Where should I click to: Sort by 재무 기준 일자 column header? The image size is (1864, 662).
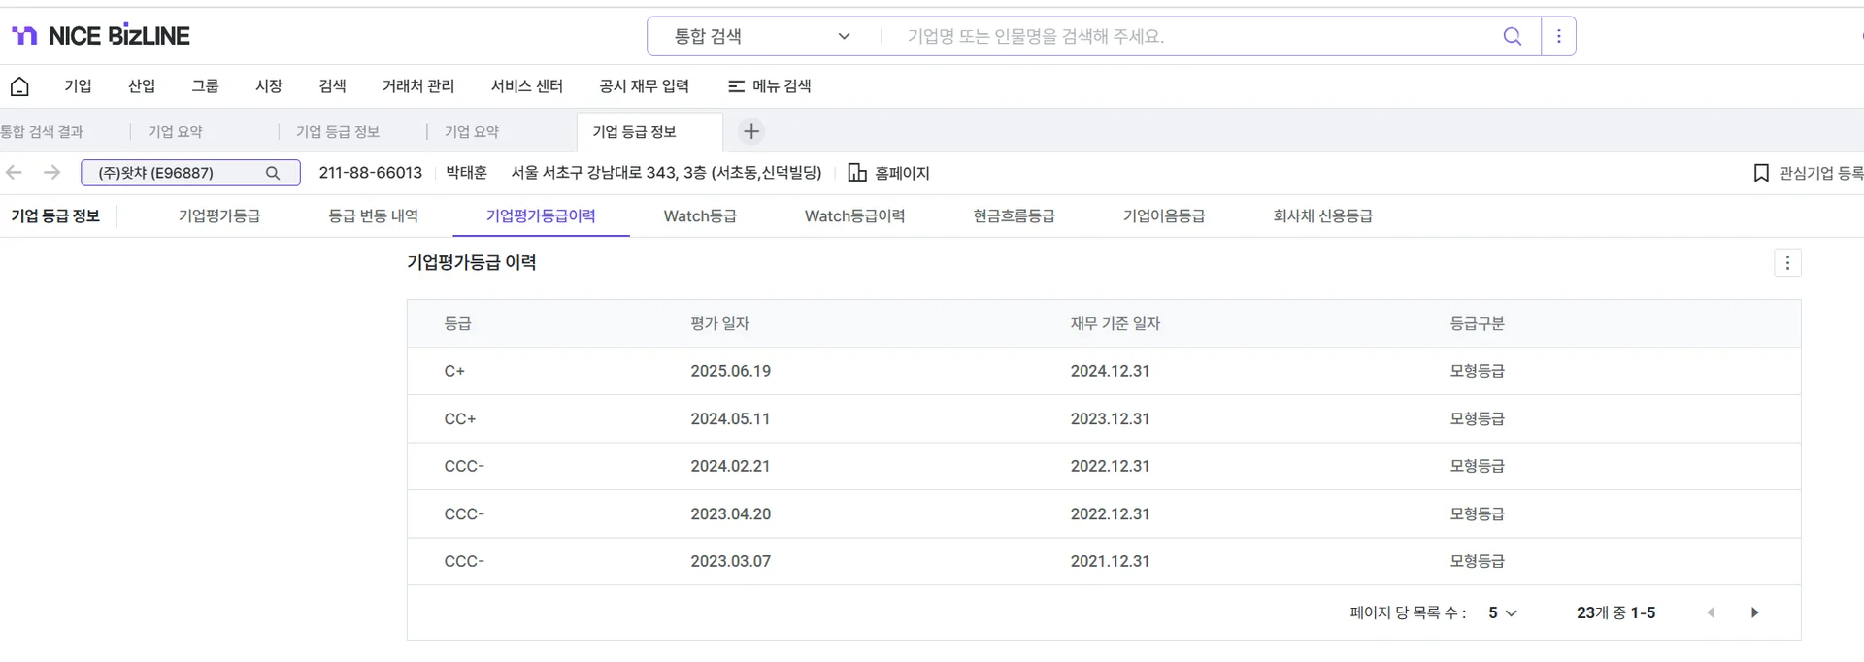1115,324
